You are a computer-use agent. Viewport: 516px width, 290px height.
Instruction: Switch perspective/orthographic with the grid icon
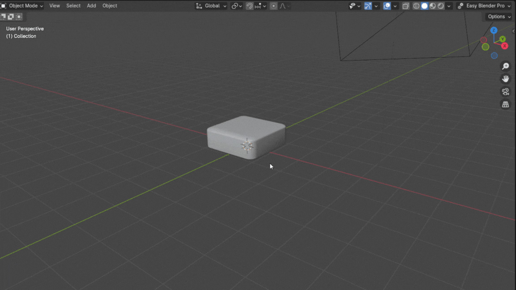pos(505,104)
